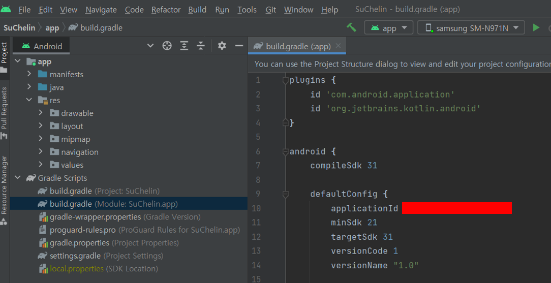Screen dimensions: 551x283
Task: Close the build.gradle (:app) editor tab
Action: pos(338,46)
